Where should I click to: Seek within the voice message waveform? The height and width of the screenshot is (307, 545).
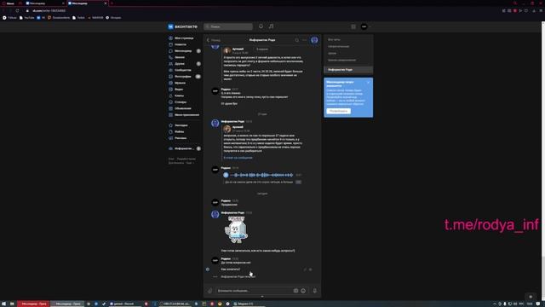261,175
